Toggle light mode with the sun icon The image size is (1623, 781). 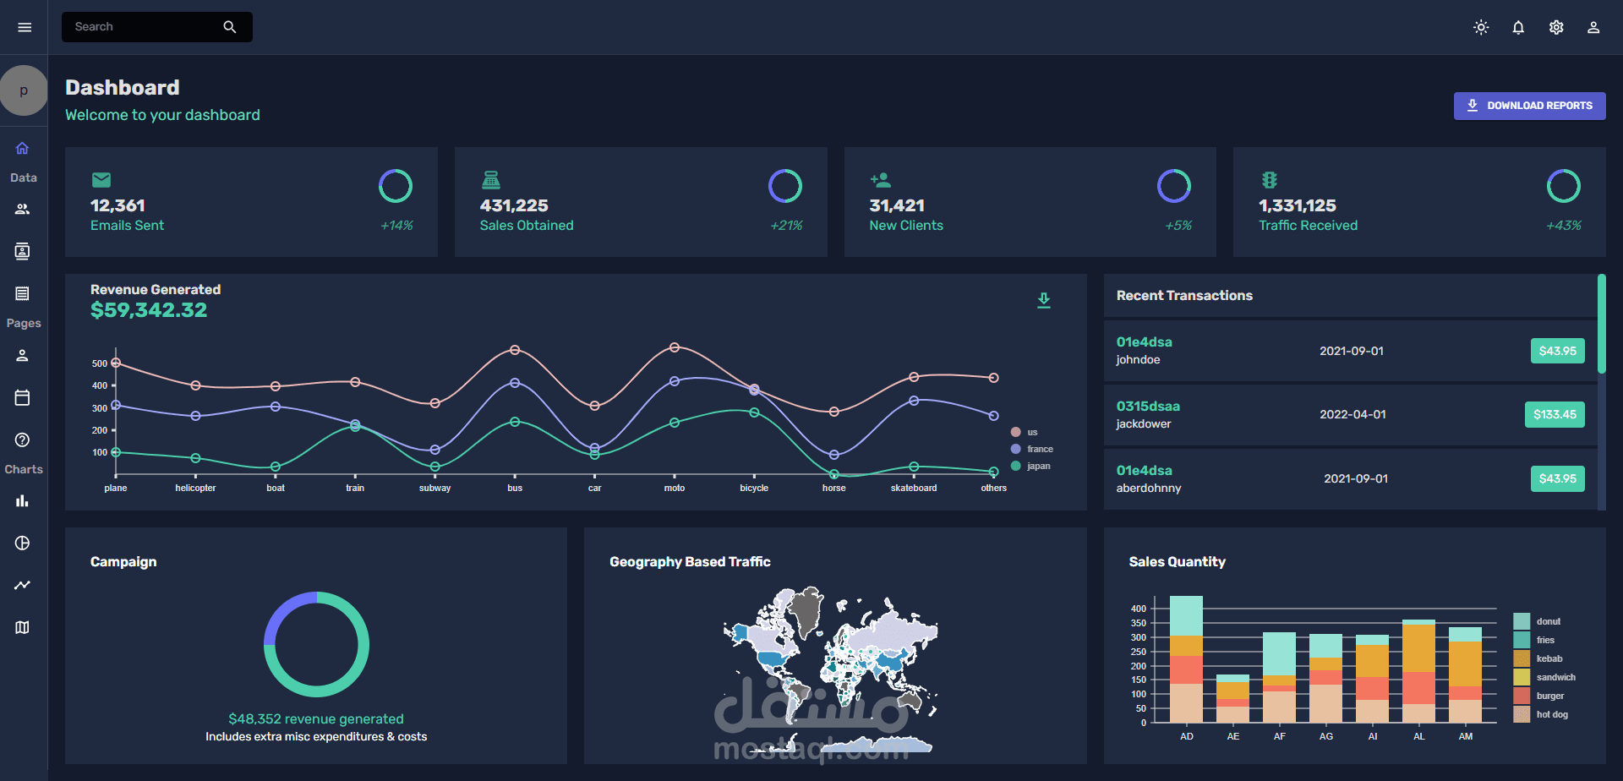click(x=1481, y=27)
